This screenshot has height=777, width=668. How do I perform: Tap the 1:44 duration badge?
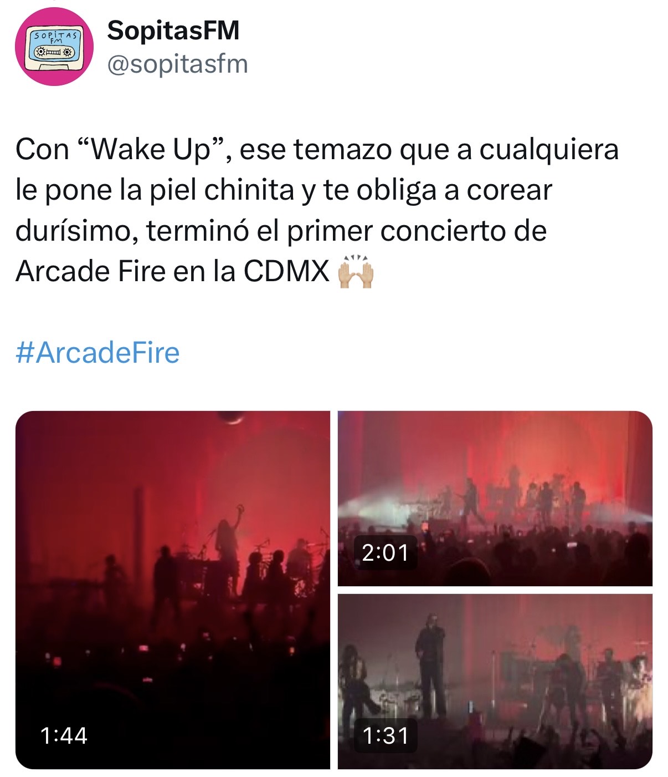click(x=64, y=735)
